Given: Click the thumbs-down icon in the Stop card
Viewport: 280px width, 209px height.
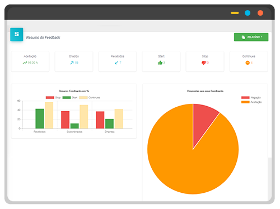Looking at the screenshot, I should 204,63.
